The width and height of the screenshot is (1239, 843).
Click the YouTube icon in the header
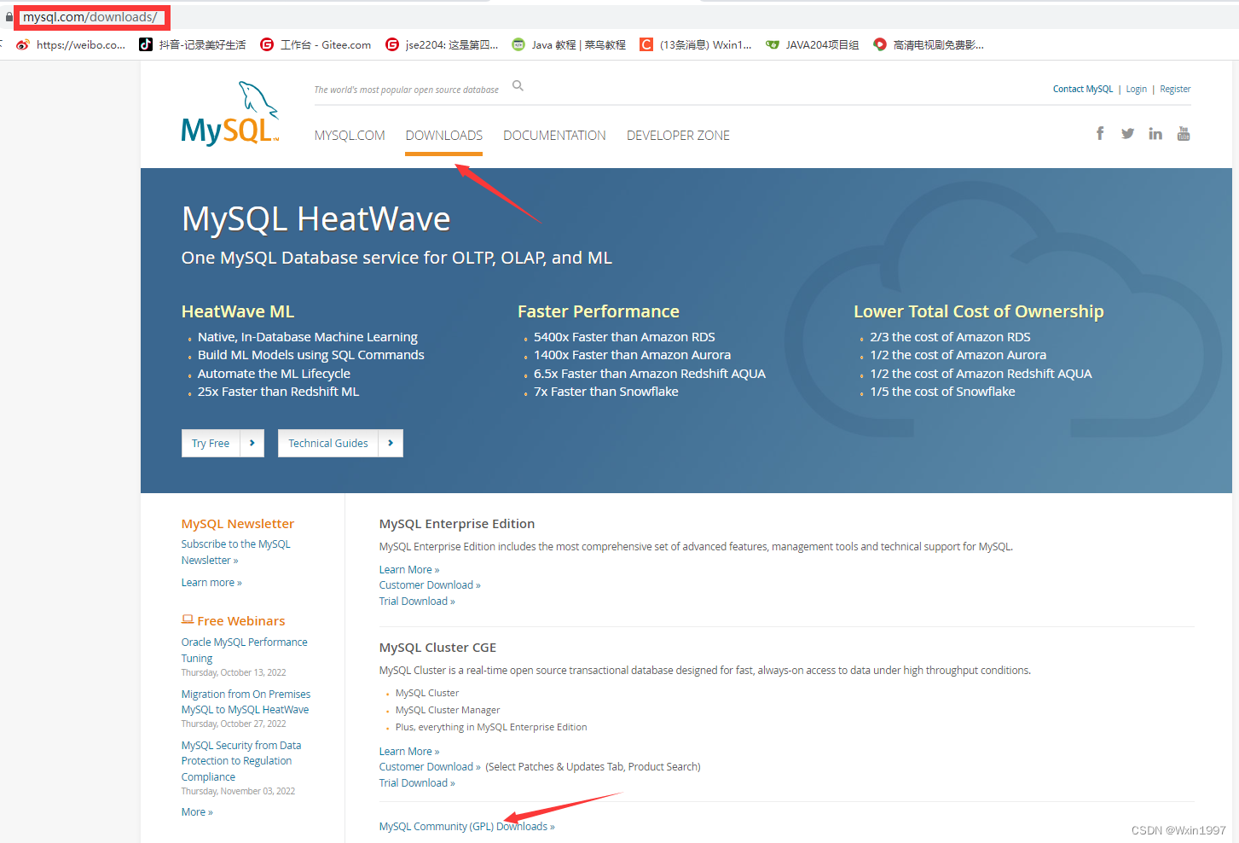point(1184,133)
